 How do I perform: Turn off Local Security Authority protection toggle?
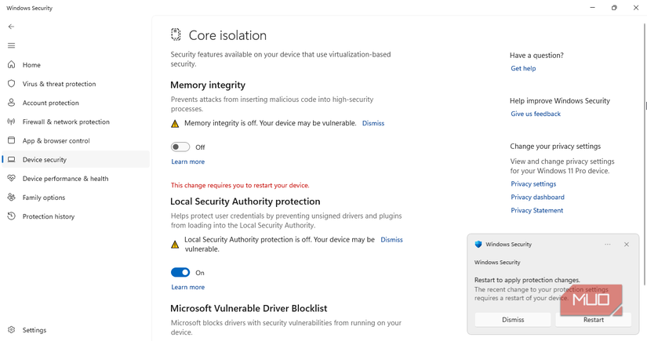(180, 273)
